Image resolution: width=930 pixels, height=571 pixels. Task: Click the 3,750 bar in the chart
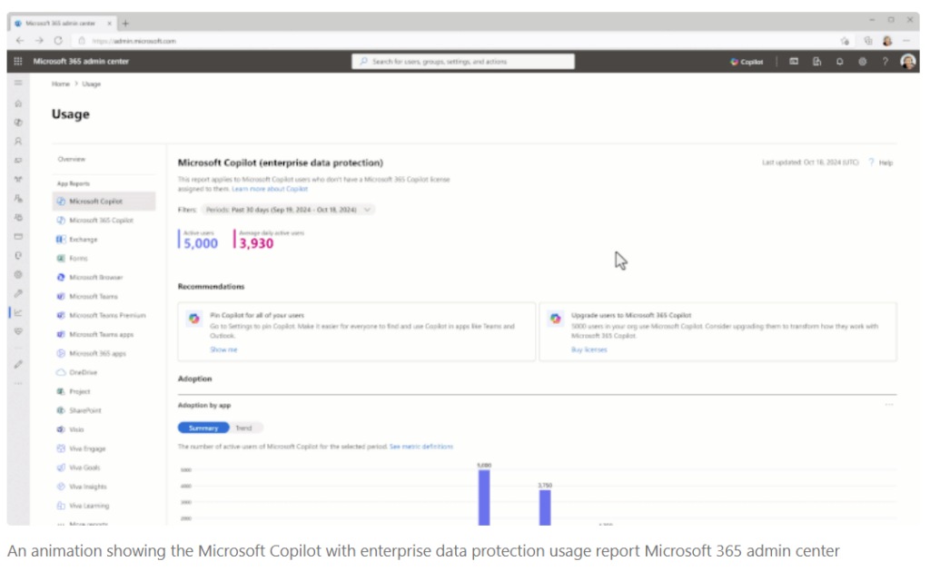pos(545,507)
